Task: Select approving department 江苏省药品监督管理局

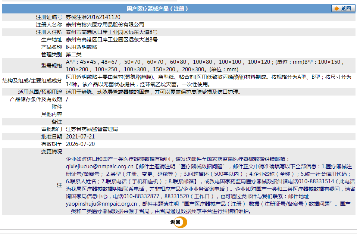Action: point(92,129)
